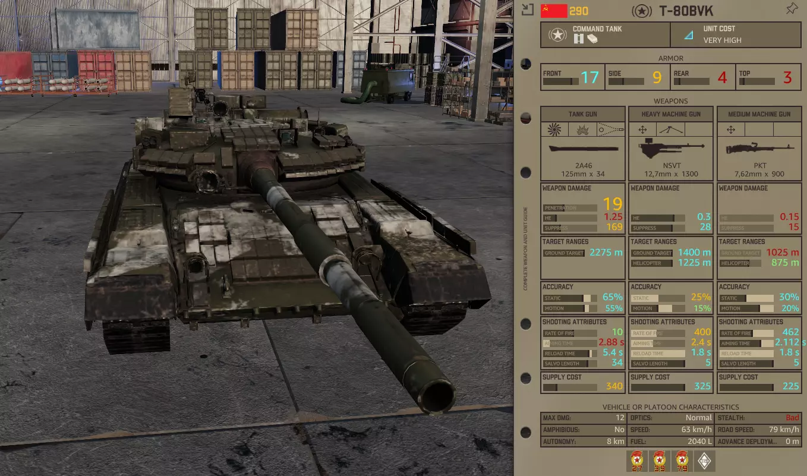
Task: Click the tank gun HE value 1.25
Action: [x=613, y=217]
